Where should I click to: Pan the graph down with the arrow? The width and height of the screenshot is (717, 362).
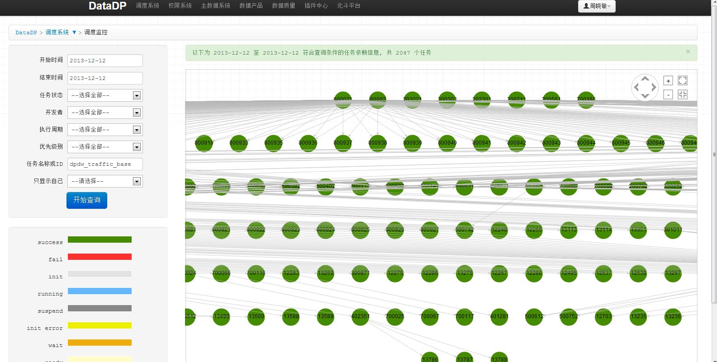pyautogui.click(x=645, y=96)
